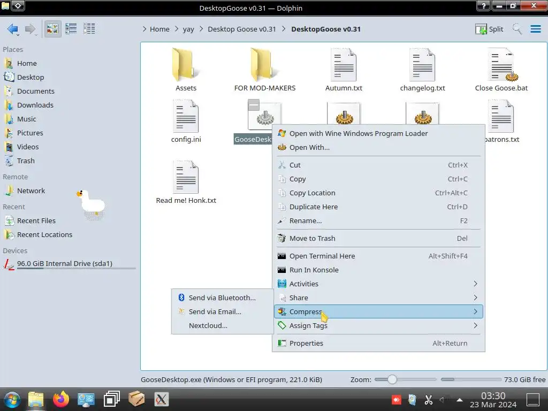Expand the Share submenu
This screenshot has width=548, height=411.
pos(378,298)
